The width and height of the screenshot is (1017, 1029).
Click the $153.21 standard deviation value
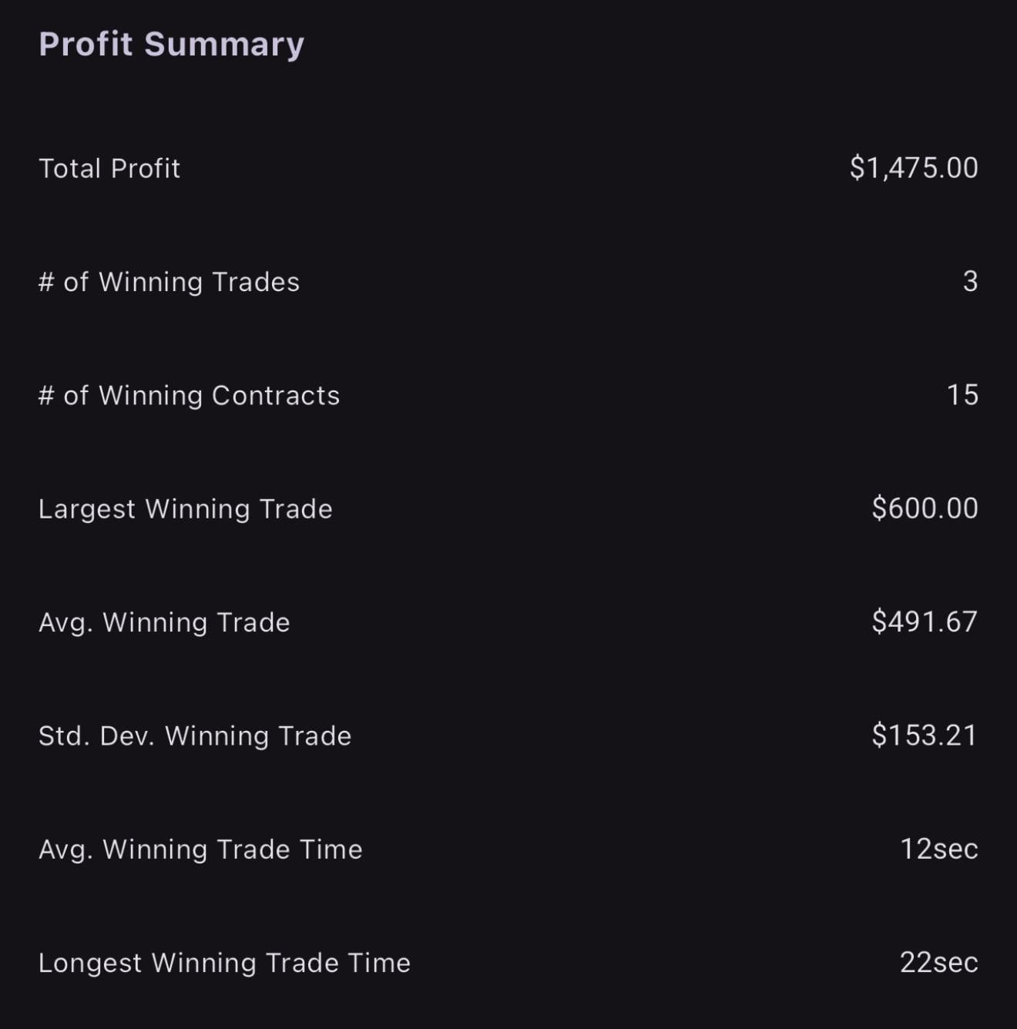pyautogui.click(x=925, y=736)
